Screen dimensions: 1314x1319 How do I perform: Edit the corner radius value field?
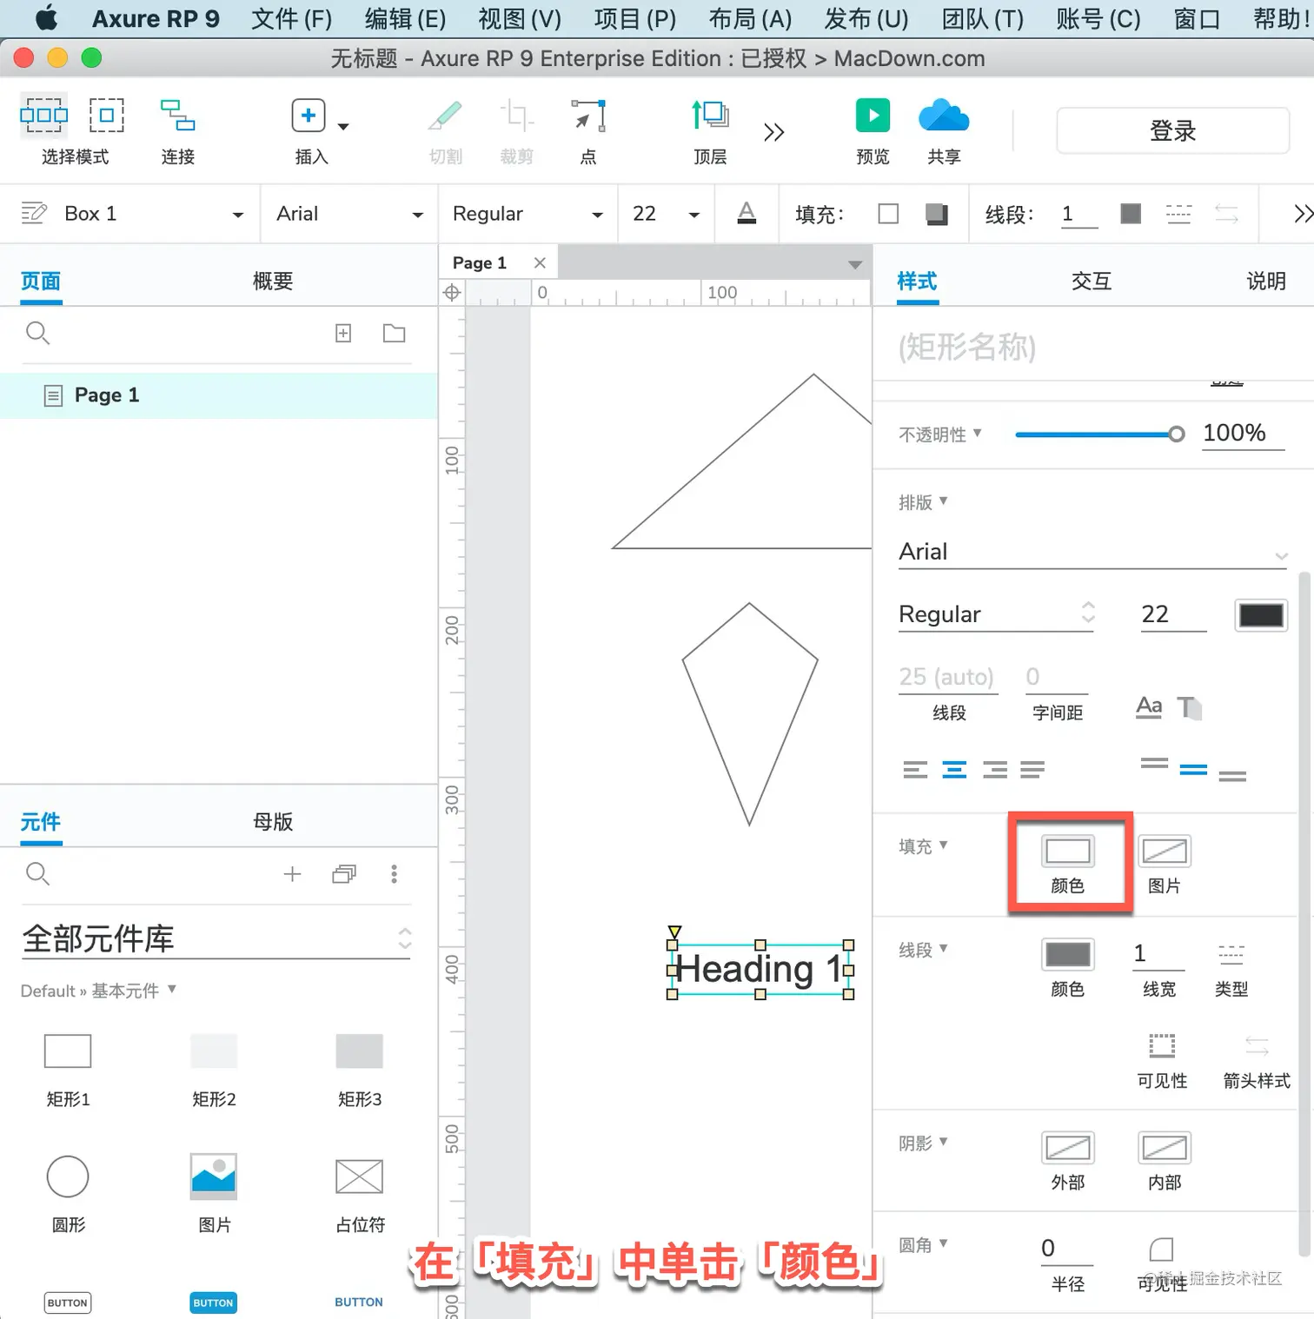coord(1066,1249)
